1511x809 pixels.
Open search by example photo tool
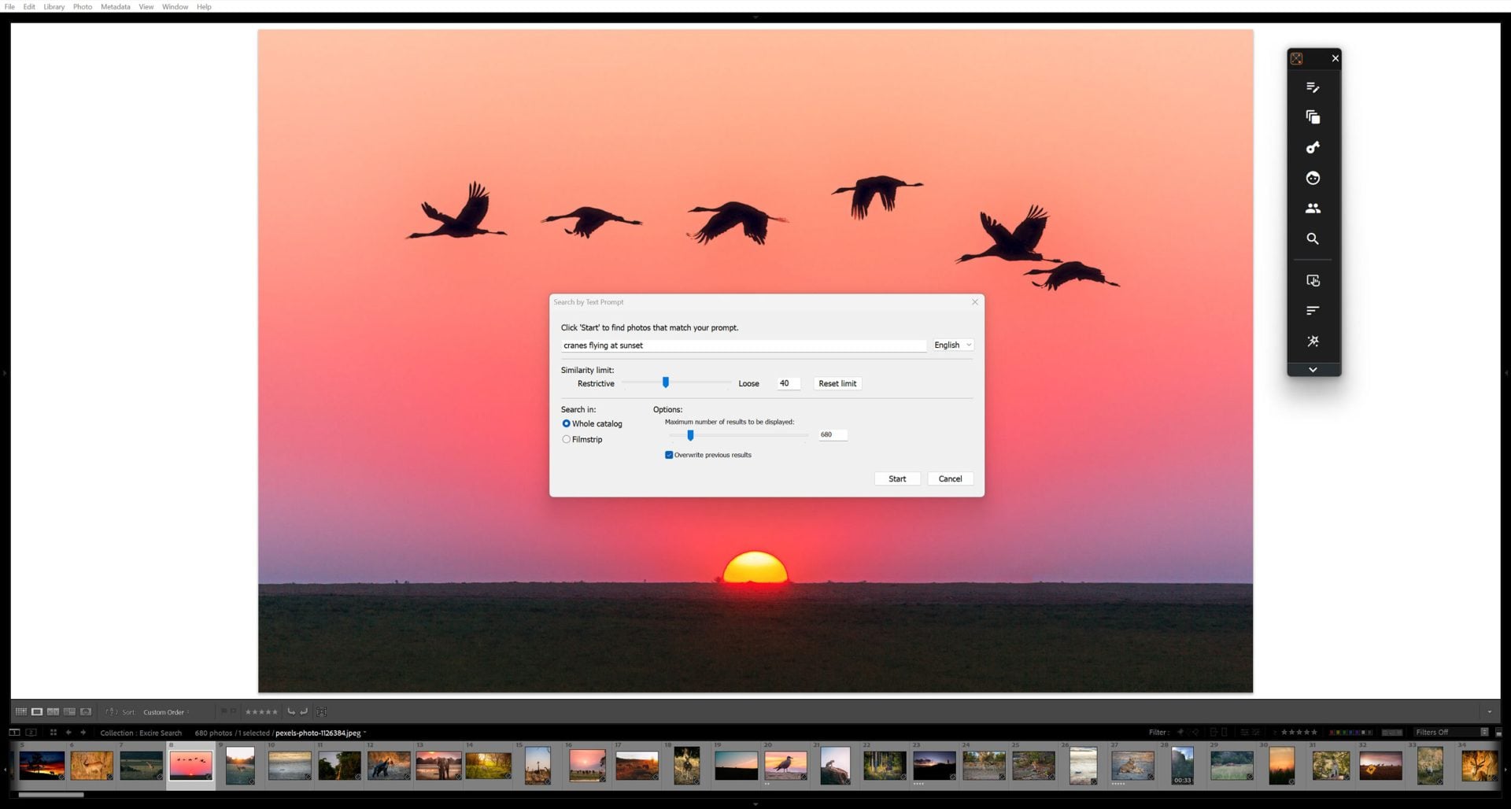[1313, 280]
